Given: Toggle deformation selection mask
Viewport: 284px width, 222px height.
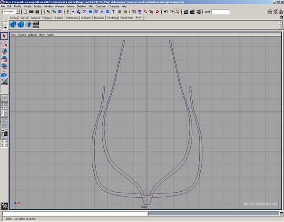Looking at the screenshot, I should (x=96, y=12).
